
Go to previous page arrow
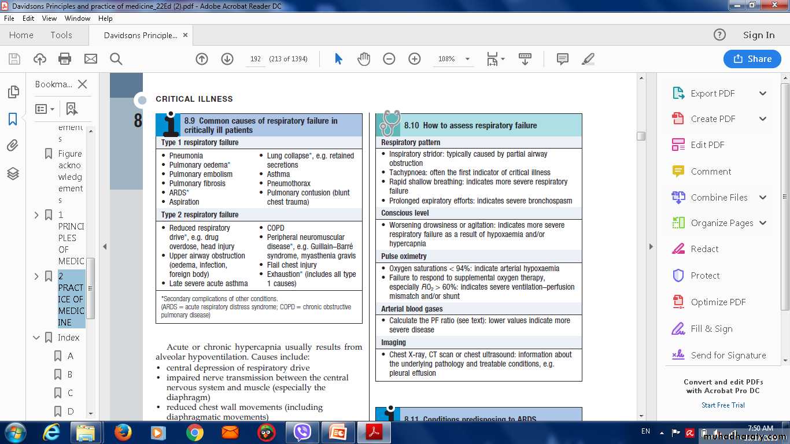coord(202,59)
